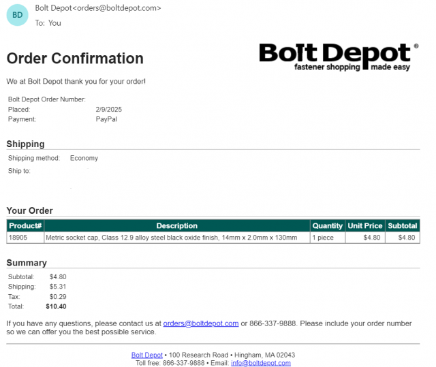The image size is (436, 367).
Task: Select the sender address orders@boltdepot.com in header
Action: (x=116, y=8)
